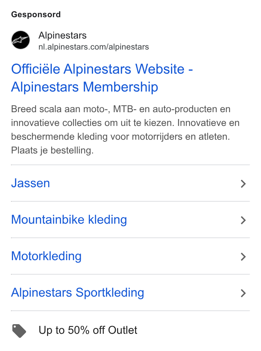261x351 pixels.
Task: Click the Alpinestars advertiser name
Action: pos(63,35)
